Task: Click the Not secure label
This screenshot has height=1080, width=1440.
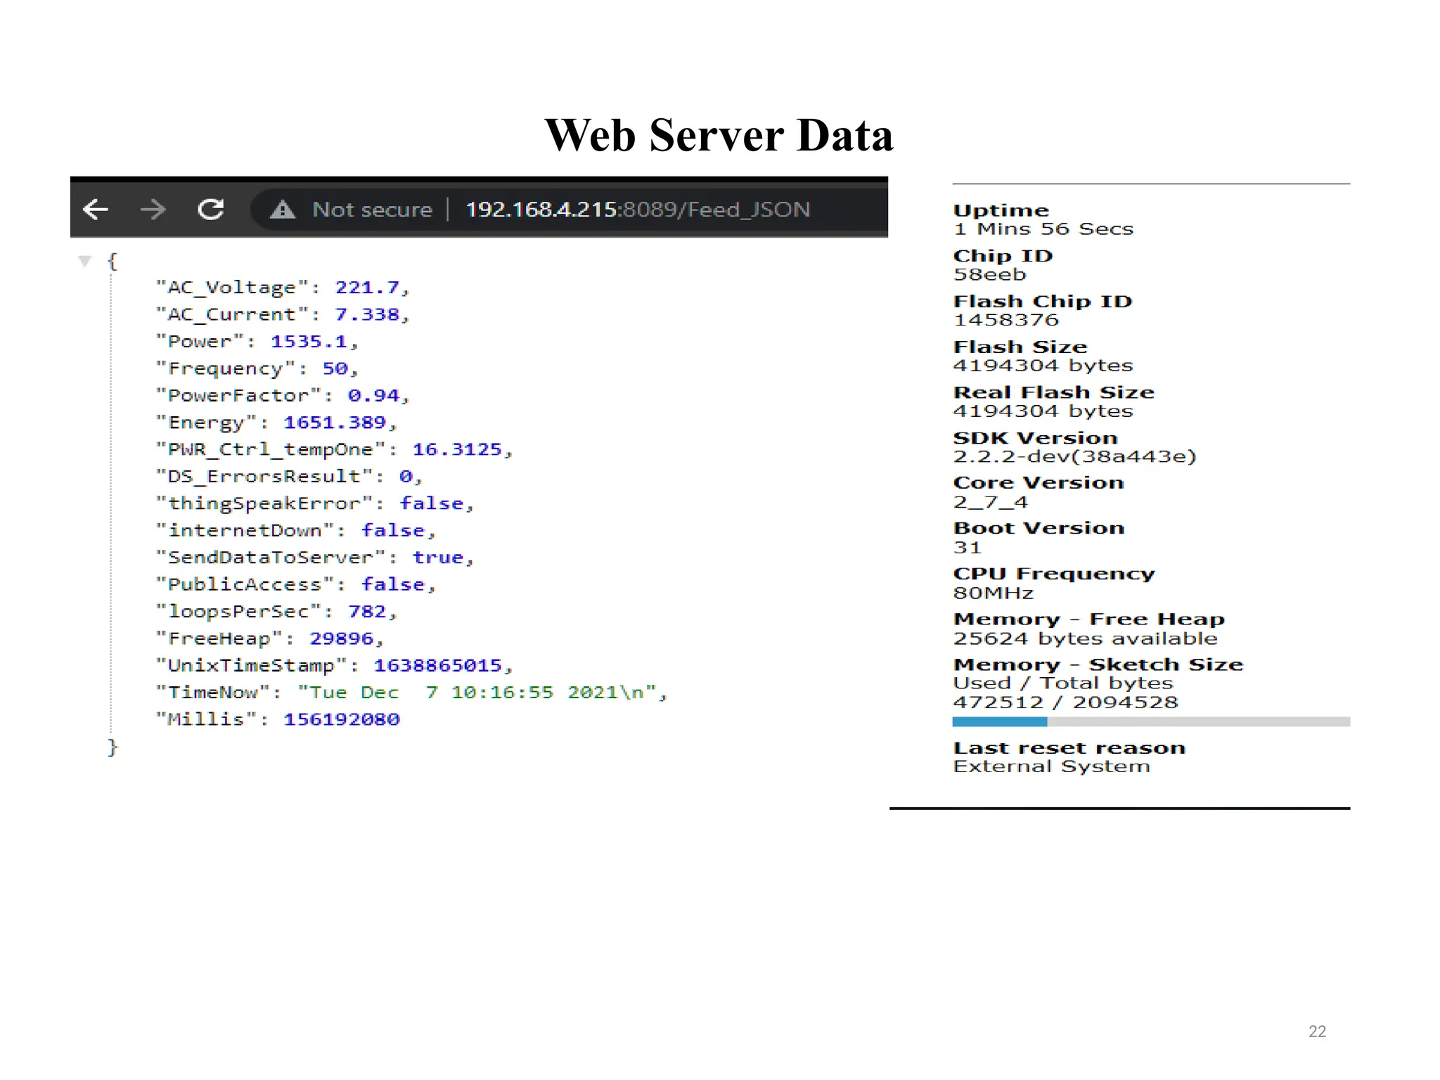Action: pyautogui.click(x=372, y=210)
